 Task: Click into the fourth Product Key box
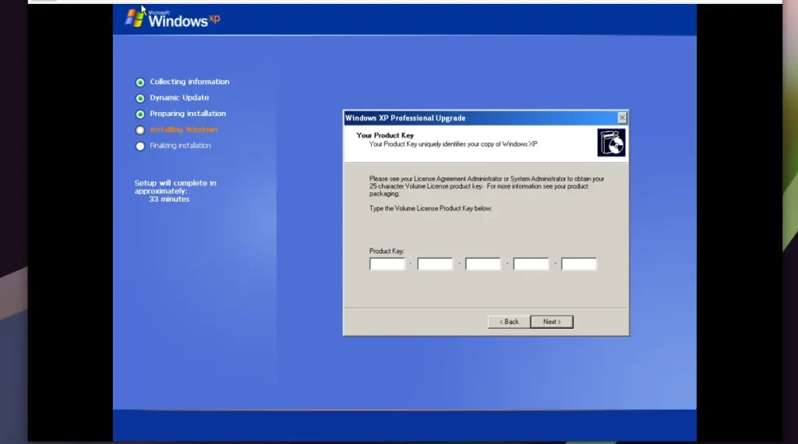pyautogui.click(x=531, y=264)
